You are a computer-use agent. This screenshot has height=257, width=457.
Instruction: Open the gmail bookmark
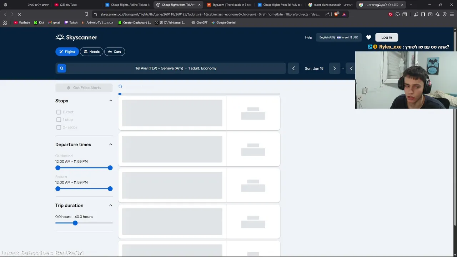(54, 22)
